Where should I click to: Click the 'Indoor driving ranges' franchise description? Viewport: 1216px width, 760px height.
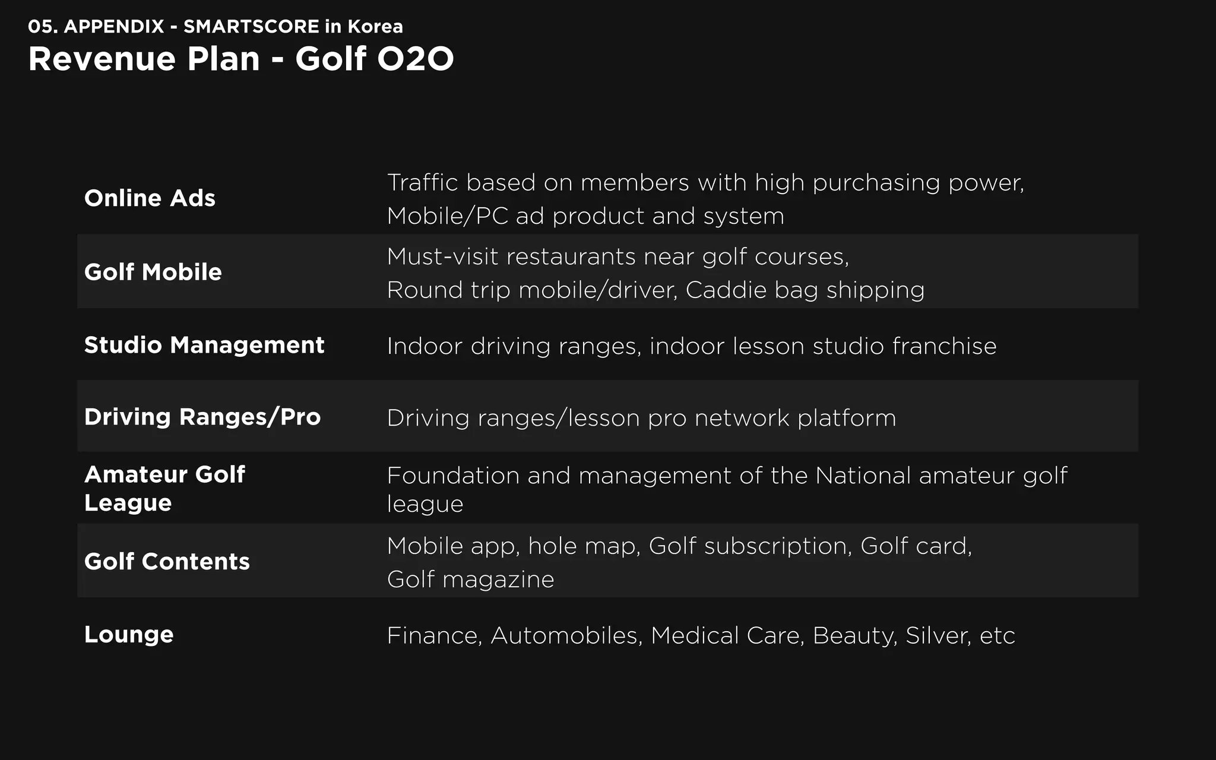[x=691, y=346]
